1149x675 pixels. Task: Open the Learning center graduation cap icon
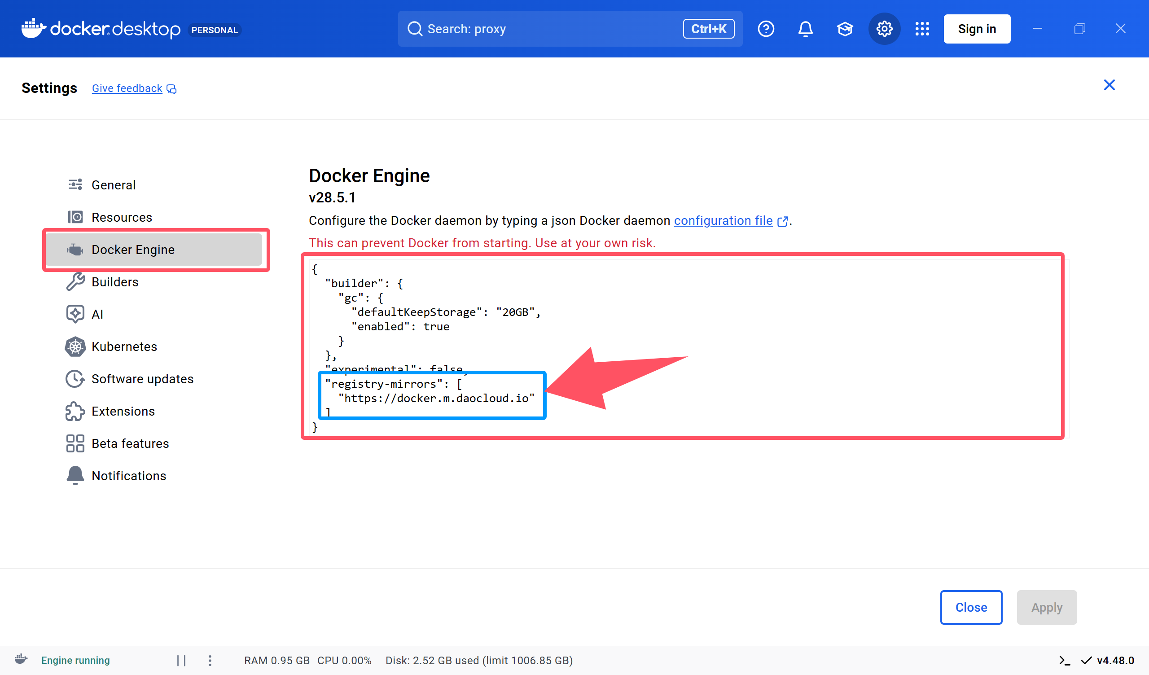click(x=844, y=29)
